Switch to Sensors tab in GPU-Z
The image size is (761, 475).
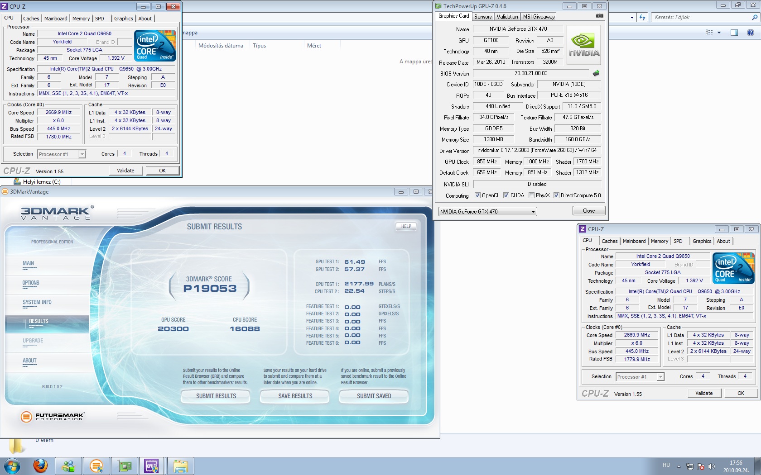483,17
